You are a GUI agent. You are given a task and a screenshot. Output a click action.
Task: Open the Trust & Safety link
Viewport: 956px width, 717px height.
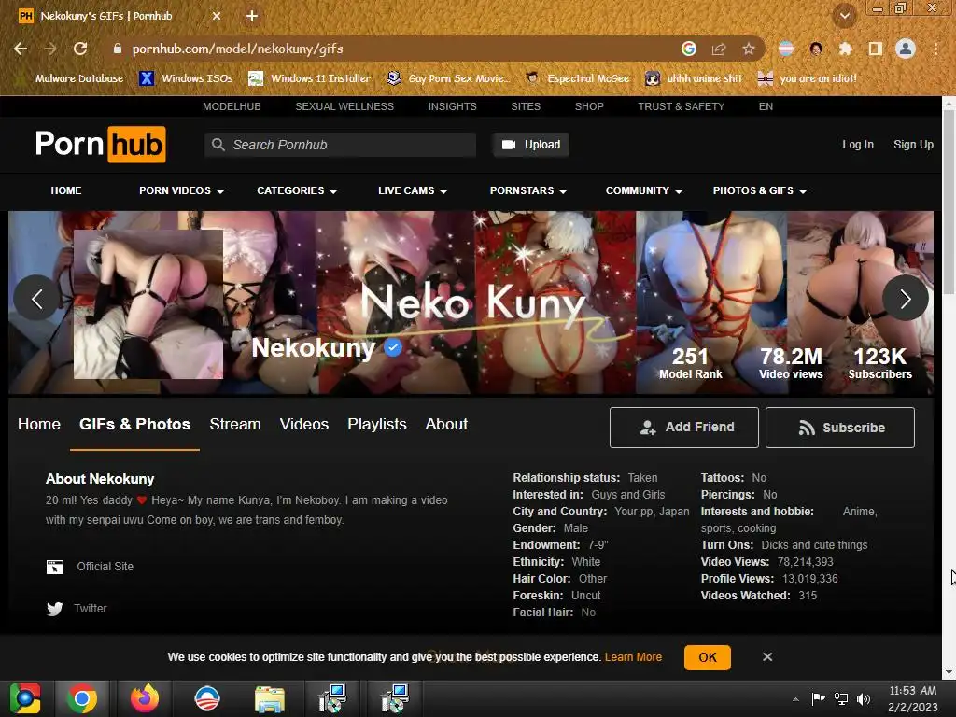(x=681, y=106)
